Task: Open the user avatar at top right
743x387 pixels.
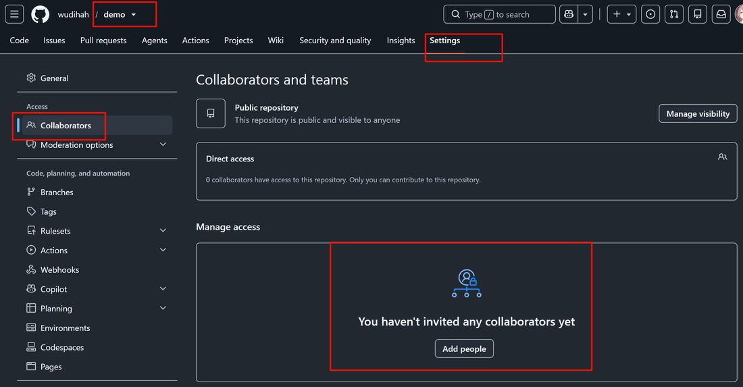Action: 739,14
